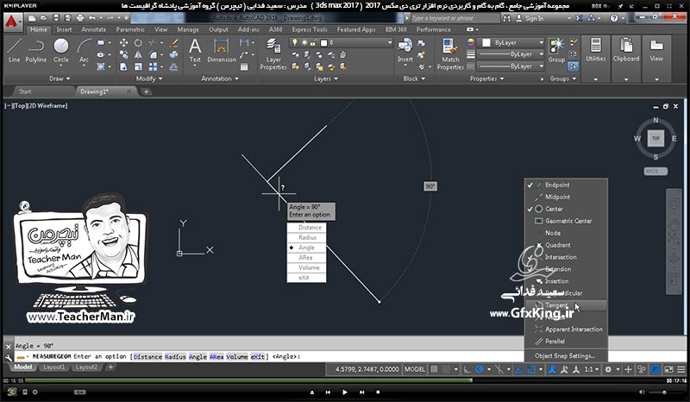This screenshot has width=690, height=402.
Task: Click the WCS coordinate system label
Action: pyautogui.click(x=655, y=172)
